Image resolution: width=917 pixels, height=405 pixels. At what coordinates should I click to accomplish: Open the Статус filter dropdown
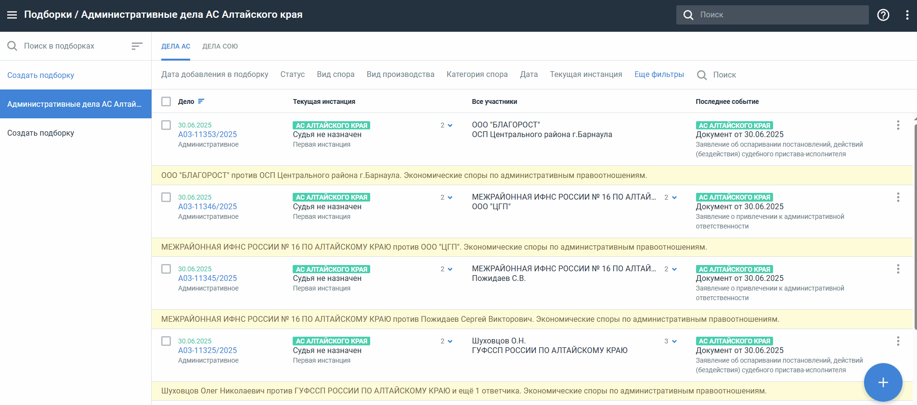tap(293, 75)
